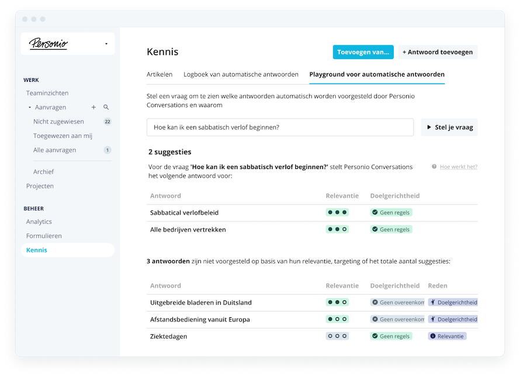Open the Toevoegen van... dropdown button
This screenshot has width=520, height=377.
pos(363,52)
